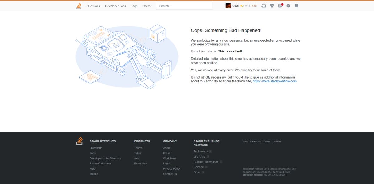Open cc by-sa 3.0 license link
374x184 pixels.
pyautogui.click(x=279, y=172)
